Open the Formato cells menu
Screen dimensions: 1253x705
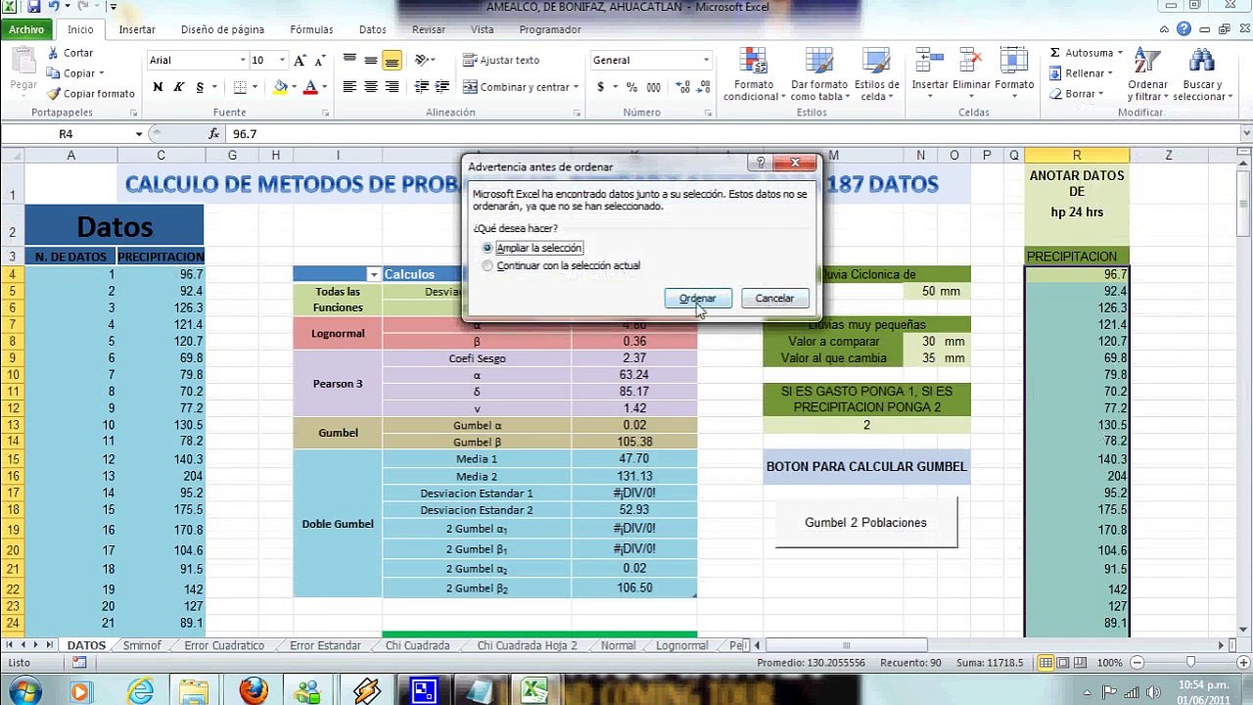pyautogui.click(x=1014, y=72)
